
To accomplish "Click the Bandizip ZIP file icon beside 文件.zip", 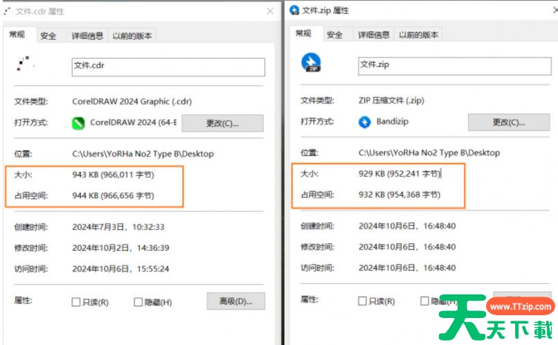I will [x=311, y=62].
